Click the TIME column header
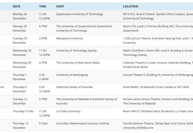The height and width of the screenshot is (133, 193). tap(43, 6)
